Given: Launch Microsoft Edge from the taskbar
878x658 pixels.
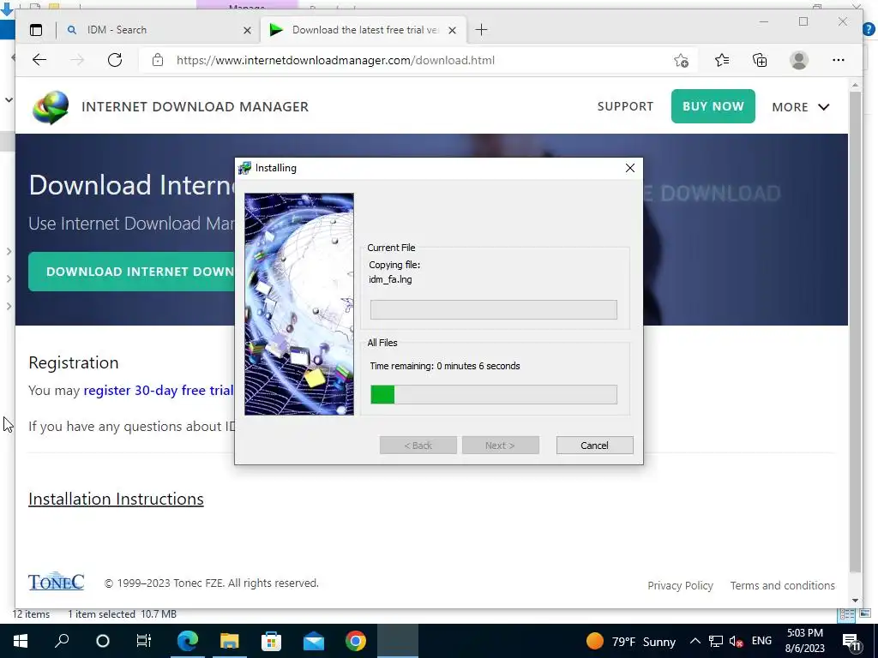Looking at the screenshot, I should pyautogui.click(x=188, y=641).
